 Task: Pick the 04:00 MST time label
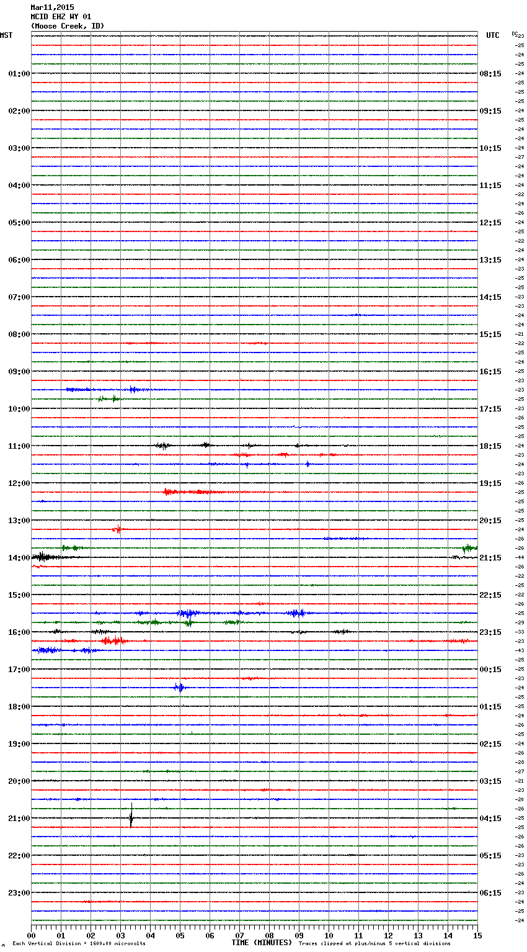19,186
